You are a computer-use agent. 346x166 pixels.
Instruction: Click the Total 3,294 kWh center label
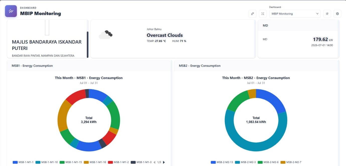point(89,120)
